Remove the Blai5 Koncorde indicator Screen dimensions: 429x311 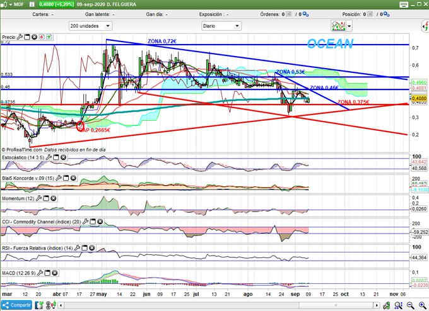(x=73, y=178)
